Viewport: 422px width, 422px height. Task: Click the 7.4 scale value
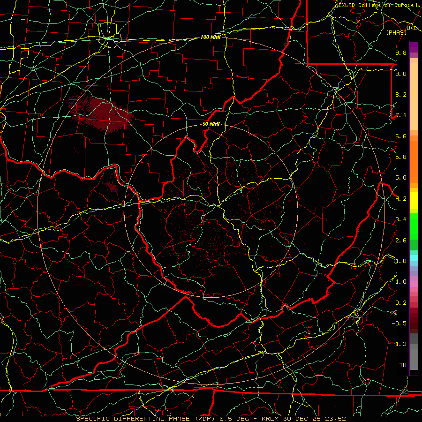point(401,115)
